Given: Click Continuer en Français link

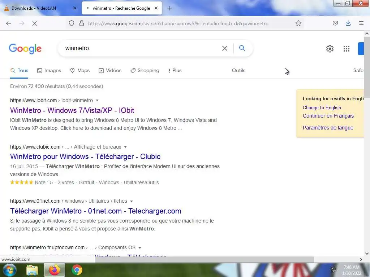Looking at the screenshot, I should pyautogui.click(x=328, y=116).
